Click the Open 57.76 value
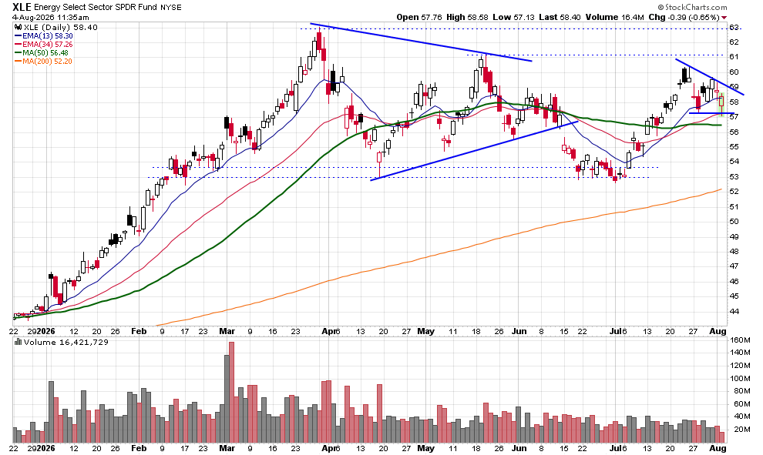The image size is (763, 455). click(419, 17)
